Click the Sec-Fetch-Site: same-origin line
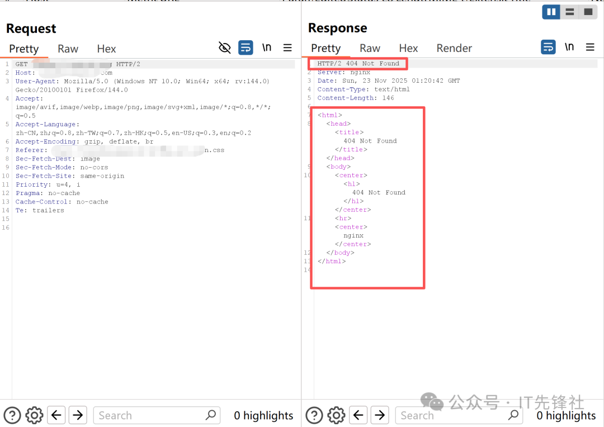 coord(70,176)
